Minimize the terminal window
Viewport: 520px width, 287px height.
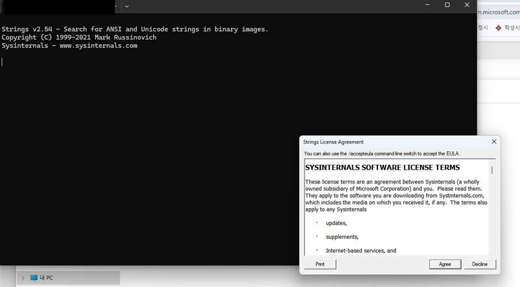coord(428,5)
